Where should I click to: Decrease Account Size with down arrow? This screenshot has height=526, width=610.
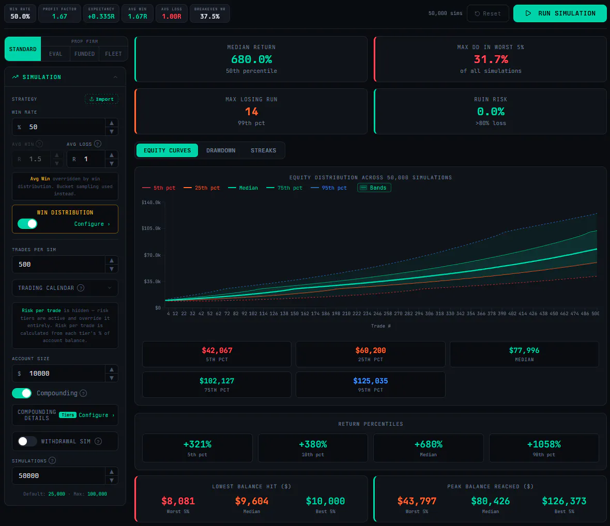(x=112, y=378)
